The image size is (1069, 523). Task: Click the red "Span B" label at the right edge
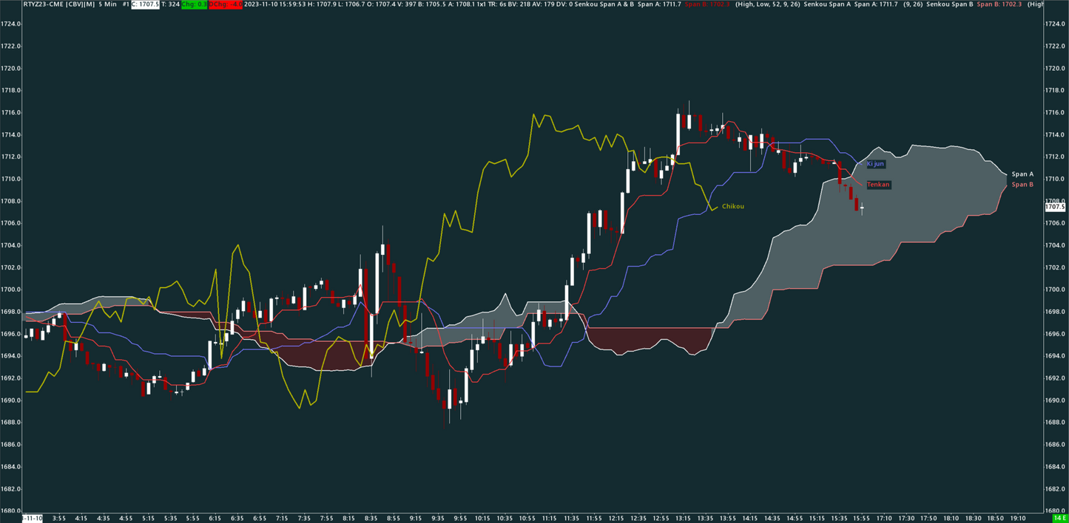1022,185
